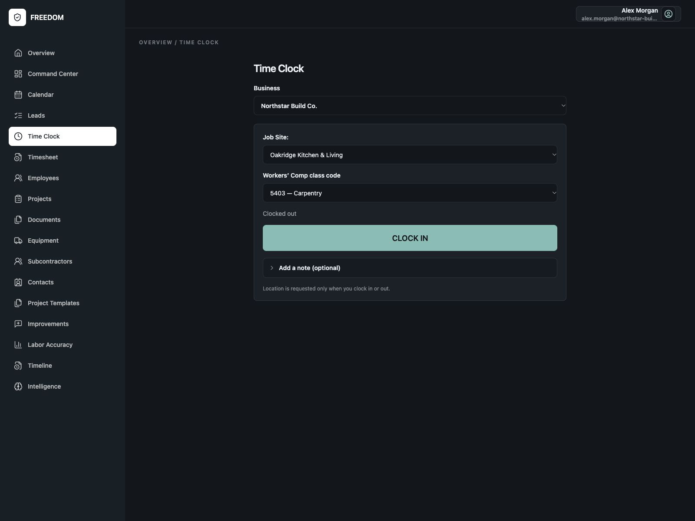Click the Employees people icon
Screen dimensions: 695x521
18,178
